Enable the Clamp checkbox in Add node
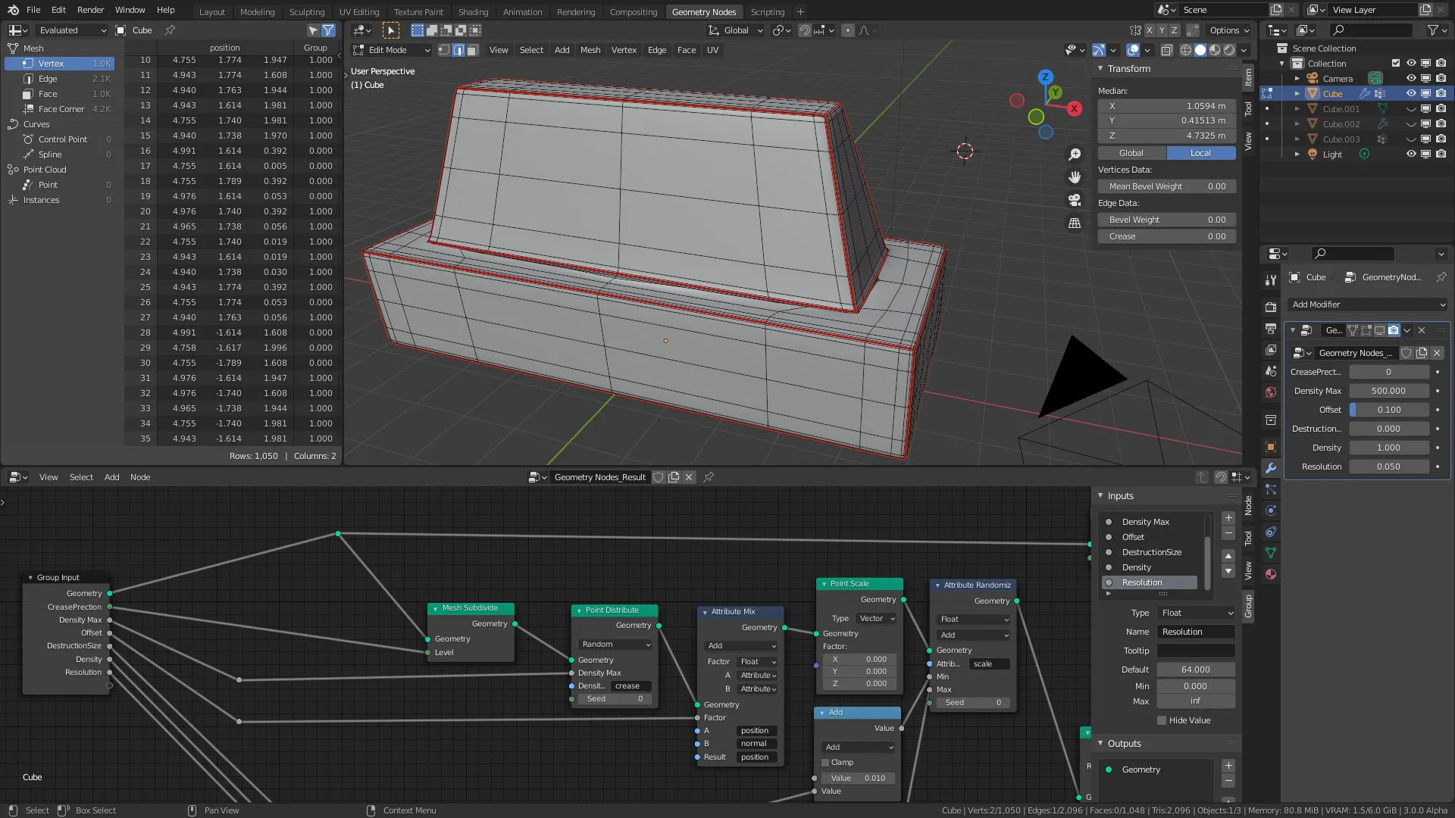Image resolution: width=1455 pixels, height=818 pixels. [825, 763]
